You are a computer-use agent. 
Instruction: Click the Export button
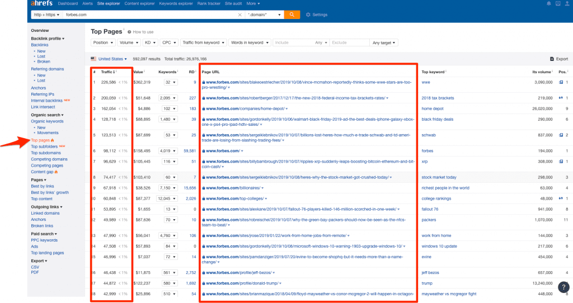[x=559, y=59]
